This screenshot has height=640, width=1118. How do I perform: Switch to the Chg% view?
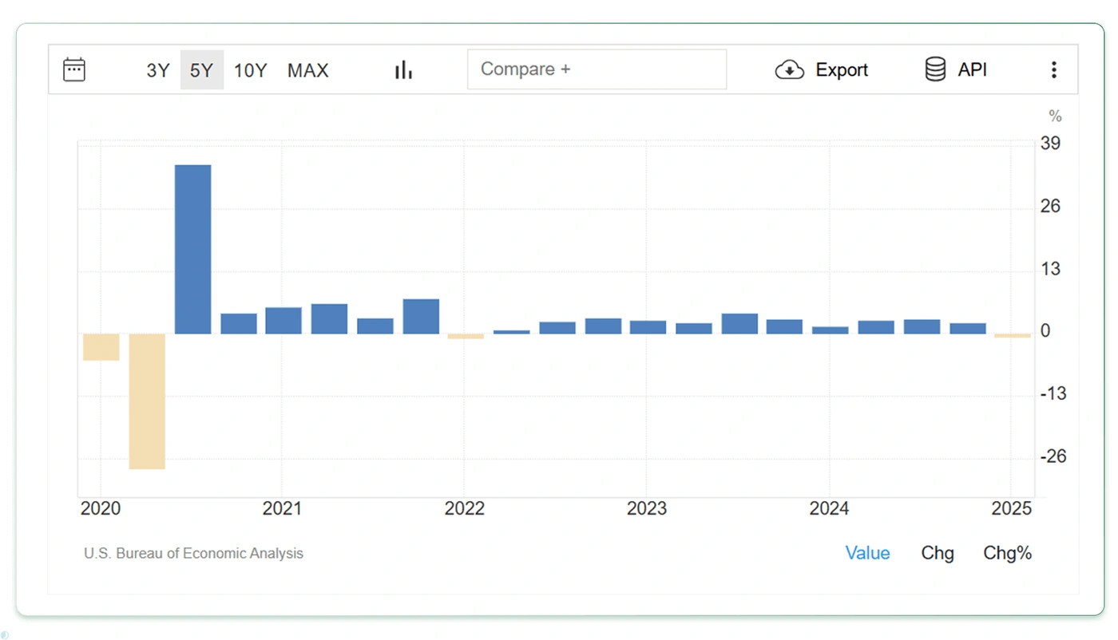(x=1007, y=553)
